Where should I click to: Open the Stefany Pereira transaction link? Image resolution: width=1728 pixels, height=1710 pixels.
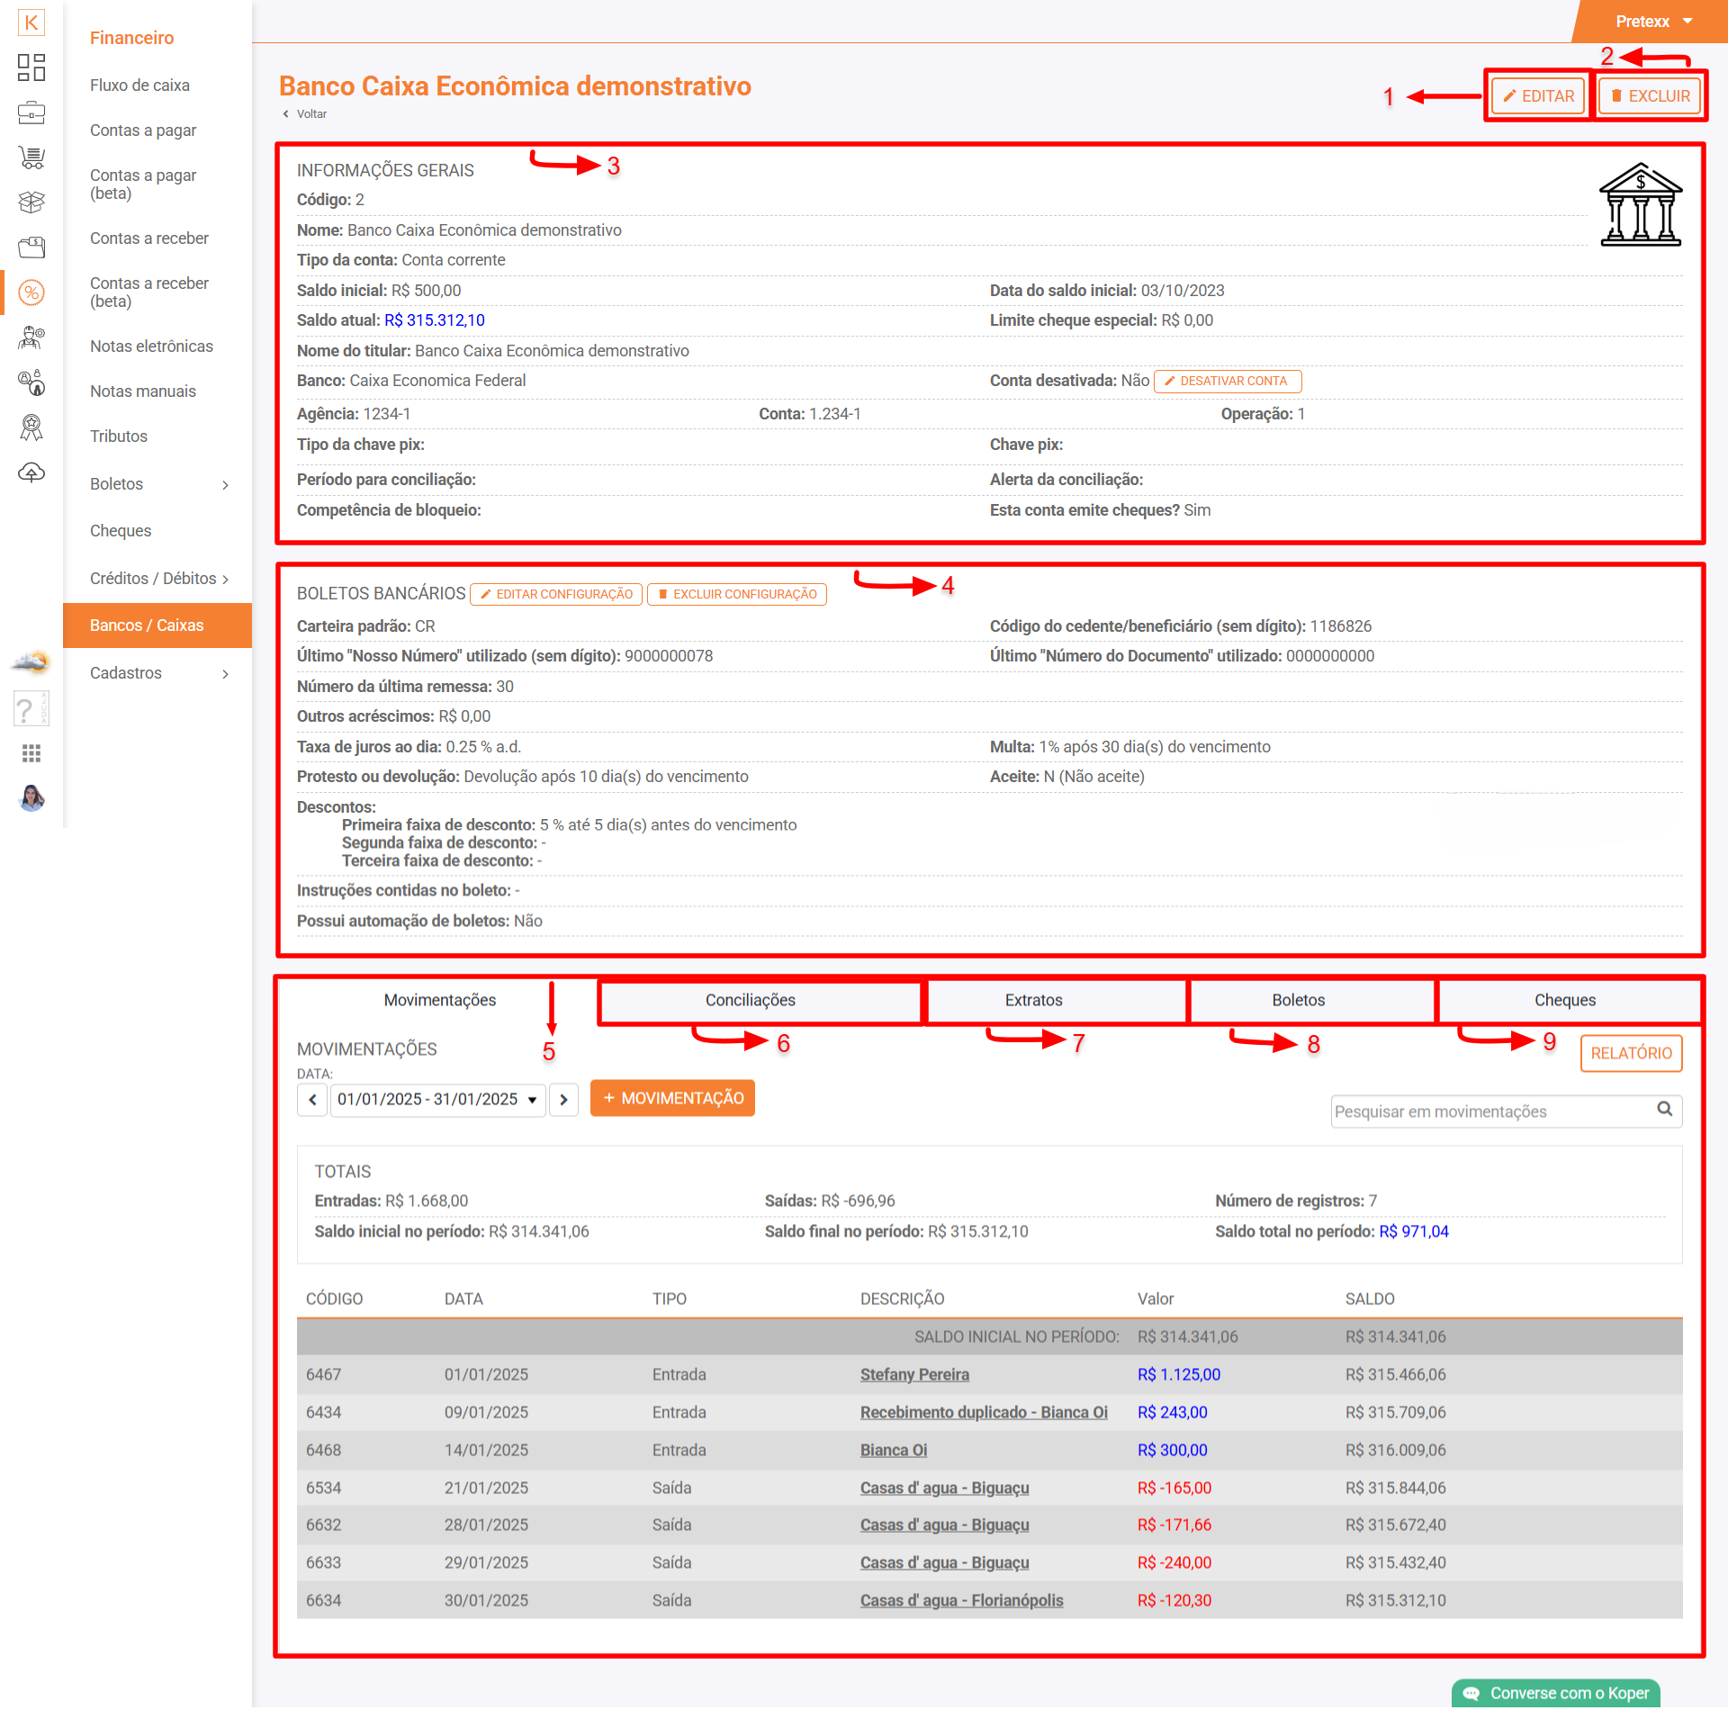point(913,1375)
